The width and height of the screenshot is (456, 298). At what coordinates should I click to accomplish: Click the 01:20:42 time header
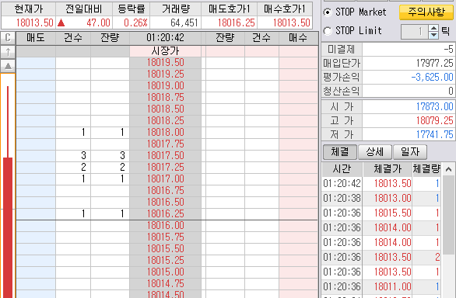point(165,38)
